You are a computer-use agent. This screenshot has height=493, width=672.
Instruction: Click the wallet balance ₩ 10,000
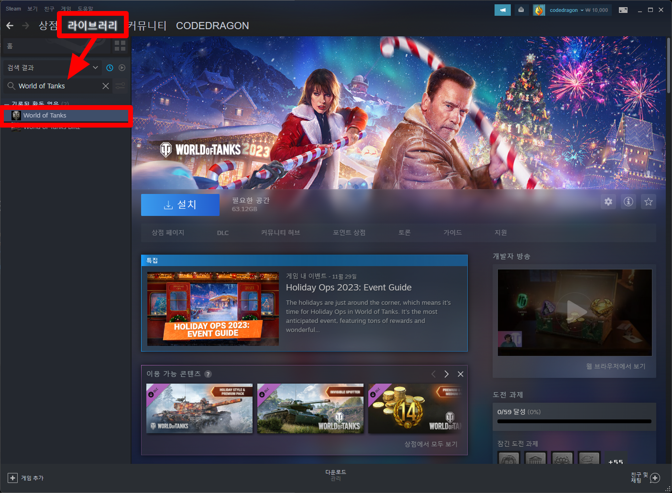click(x=597, y=10)
